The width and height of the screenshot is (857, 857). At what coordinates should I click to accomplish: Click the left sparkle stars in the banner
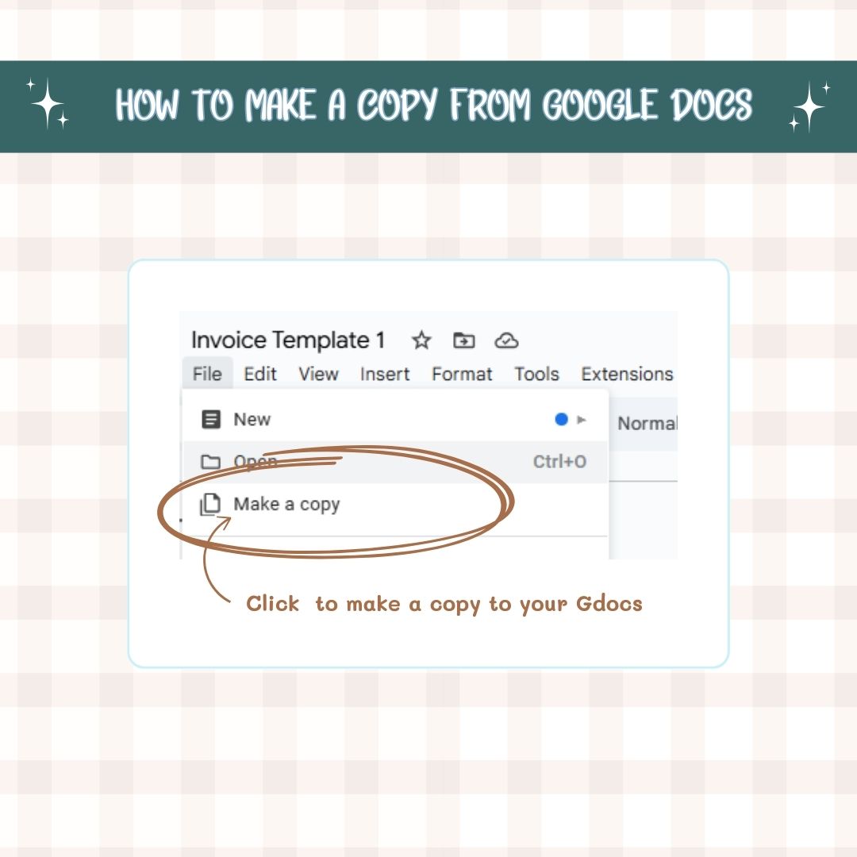49,104
